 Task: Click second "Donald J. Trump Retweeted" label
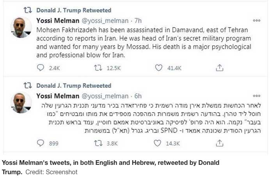pos(73,86)
